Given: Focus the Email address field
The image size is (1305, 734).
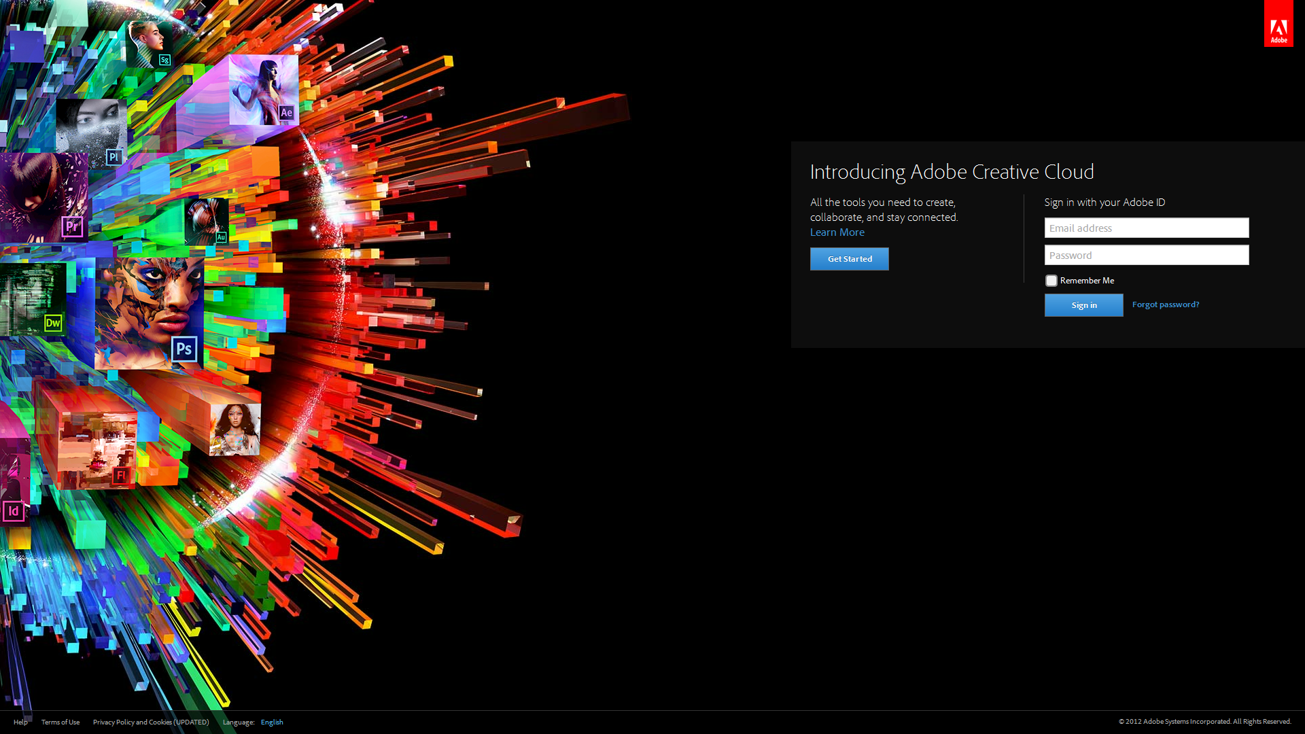Looking at the screenshot, I should [1146, 228].
